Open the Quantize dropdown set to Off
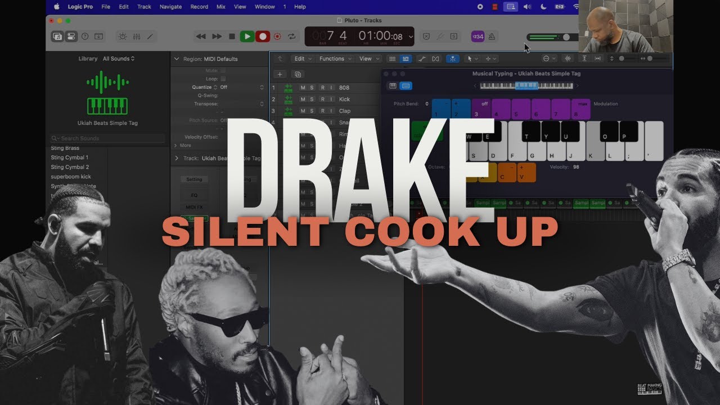The image size is (720, 405). click(242, 87)
